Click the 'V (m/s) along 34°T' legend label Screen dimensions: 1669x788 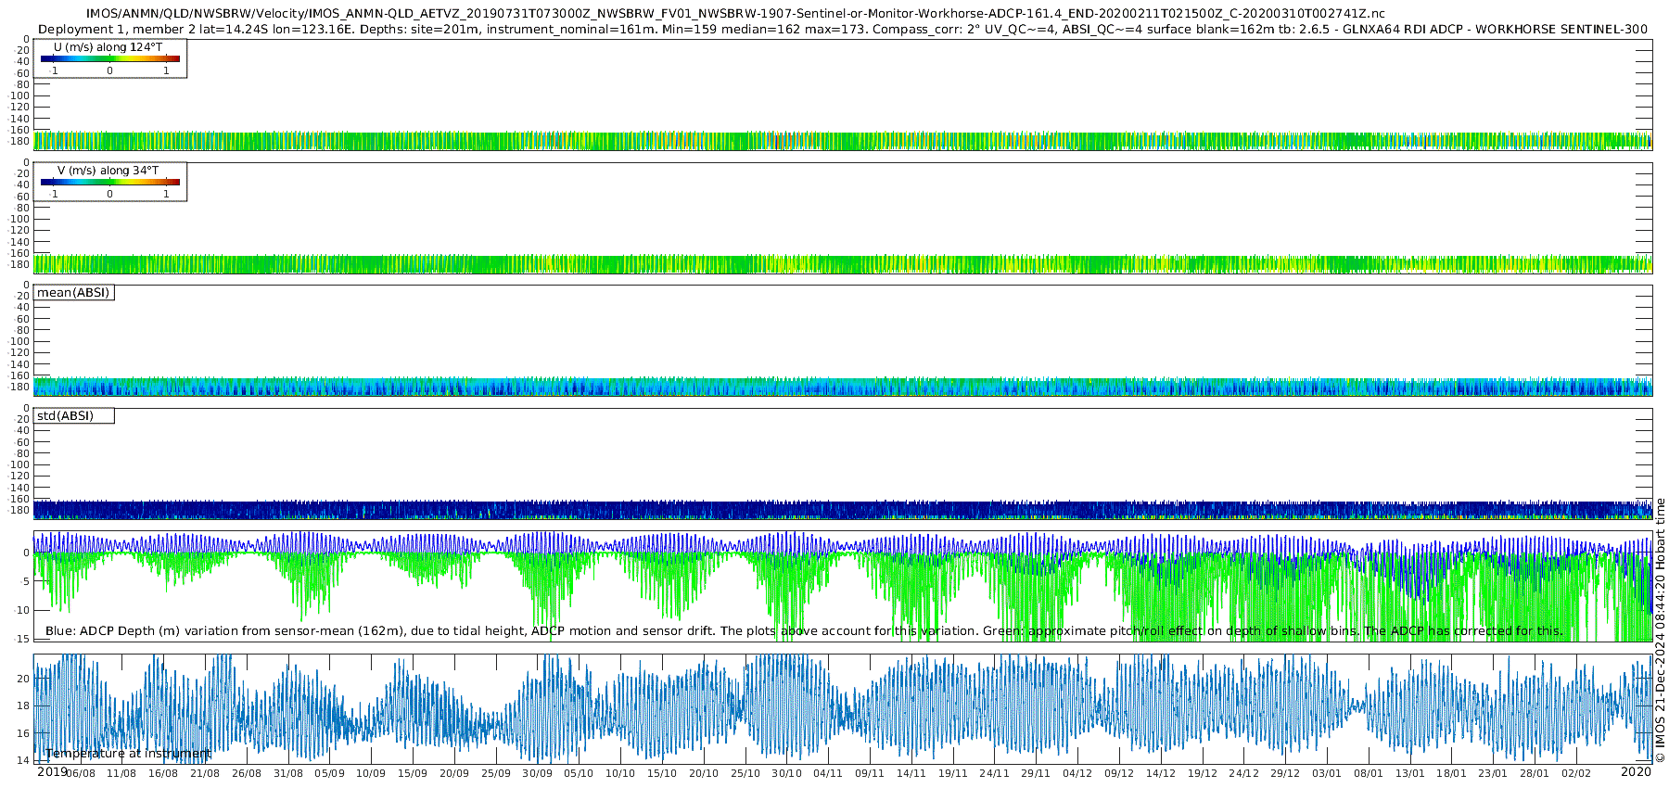point(108,171)
